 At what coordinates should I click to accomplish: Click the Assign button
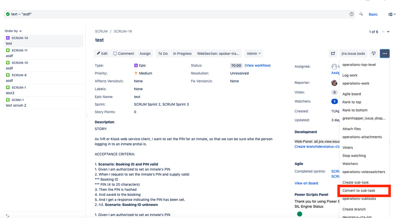(x=145, y=53)
